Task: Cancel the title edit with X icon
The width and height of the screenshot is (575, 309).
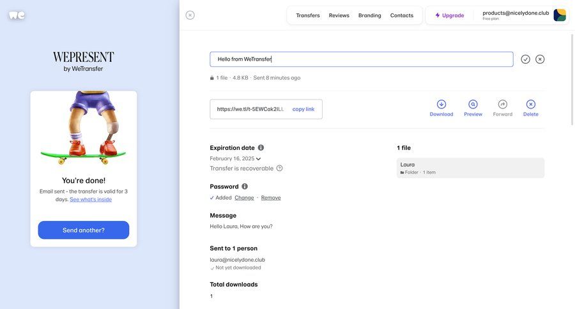Action: 540,59
